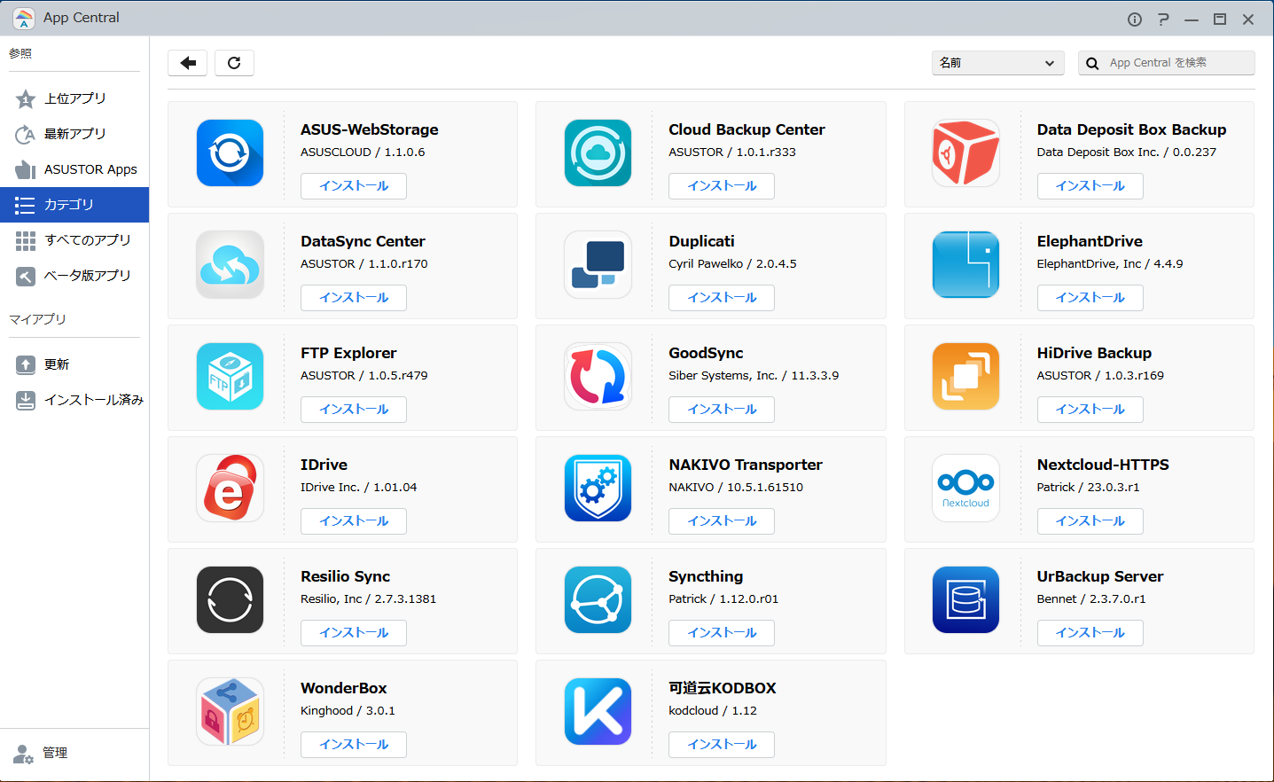The image size is (1274, 782).
Task: Click the 可道云KODBOX app icon
Action: click(x=598, y=712)
